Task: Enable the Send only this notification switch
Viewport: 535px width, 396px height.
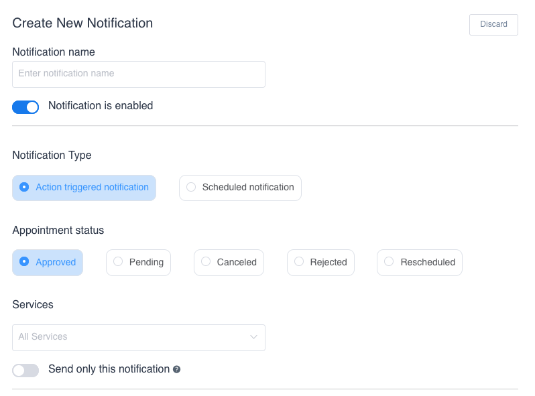Action: [25, 370]
